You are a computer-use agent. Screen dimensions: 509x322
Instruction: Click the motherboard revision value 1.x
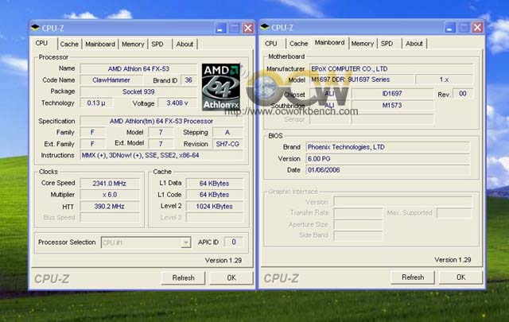(444, 80)
